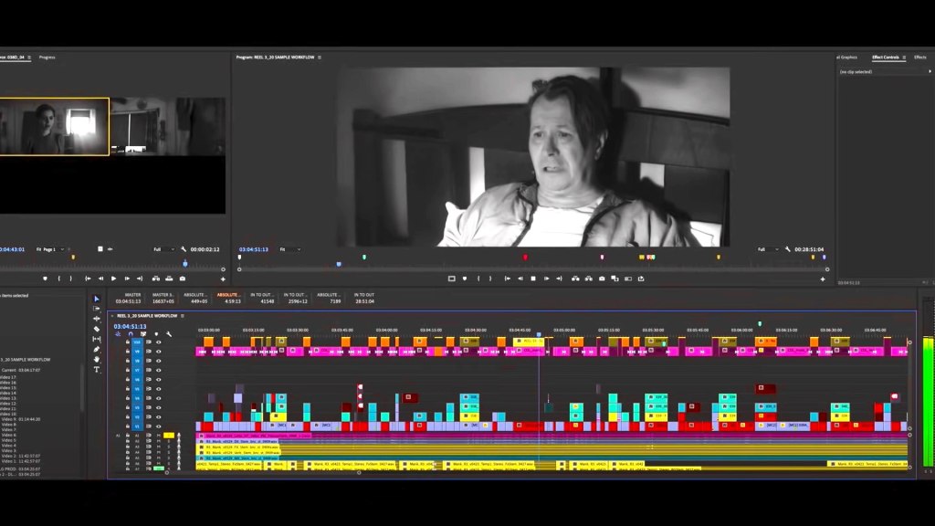
Task: Click Lift in the Program monitor
Action: click(575, 279)
